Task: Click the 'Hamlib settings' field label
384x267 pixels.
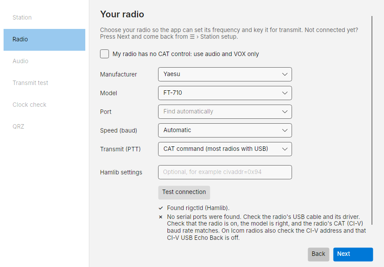Action: pyautogui.click(x=121, y=172)
